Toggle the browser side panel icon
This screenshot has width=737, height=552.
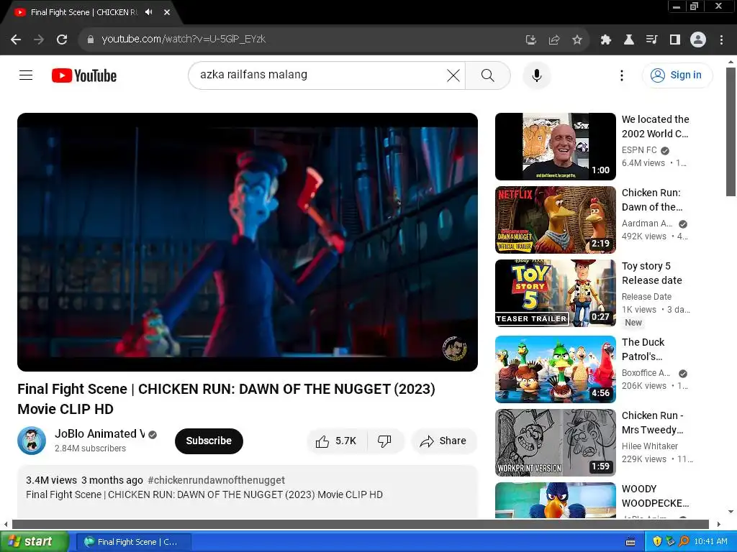click(x=675, y=40)
